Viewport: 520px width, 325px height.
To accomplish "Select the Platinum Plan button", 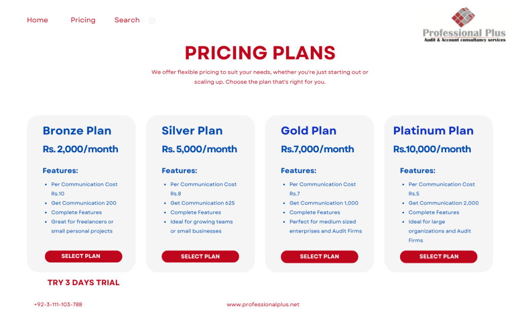I will 438,256.
